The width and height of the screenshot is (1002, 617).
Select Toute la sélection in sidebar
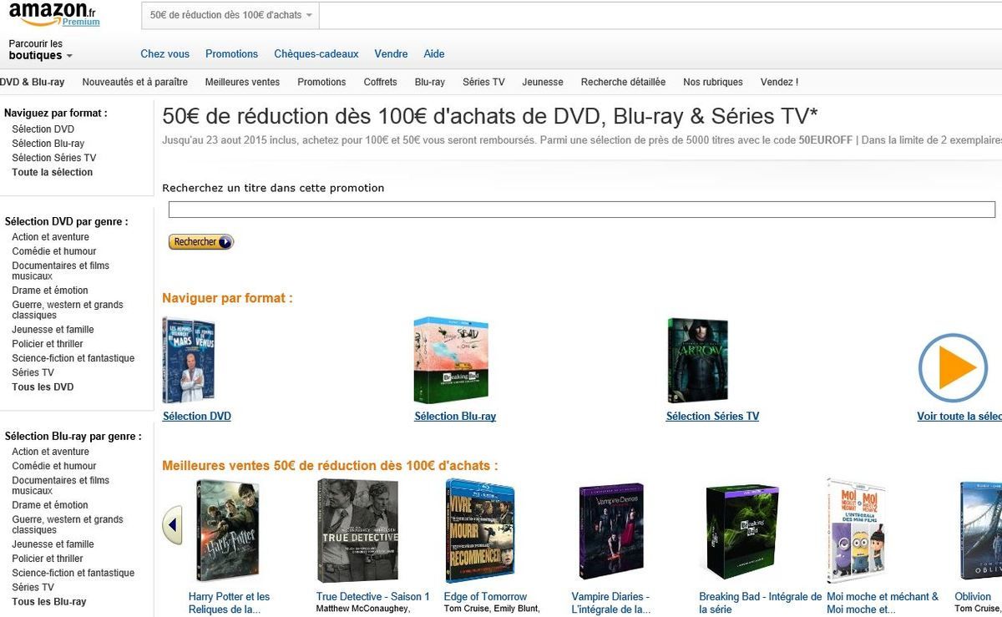click(53, 172)
